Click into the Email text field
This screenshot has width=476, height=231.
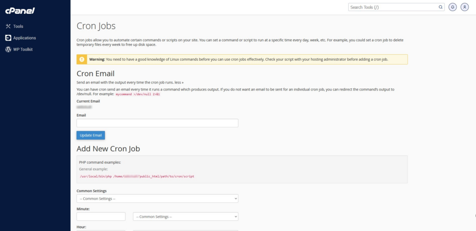(157, 123)
